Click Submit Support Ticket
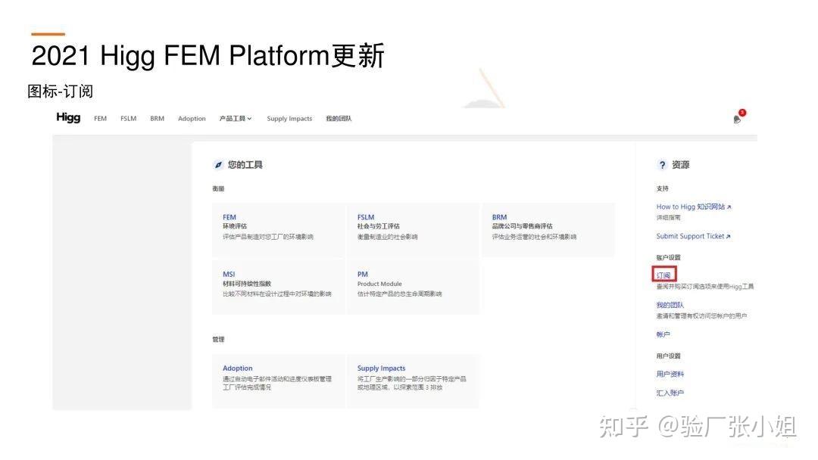The width and height of the screenshot is (818, 460). [691, 236]
